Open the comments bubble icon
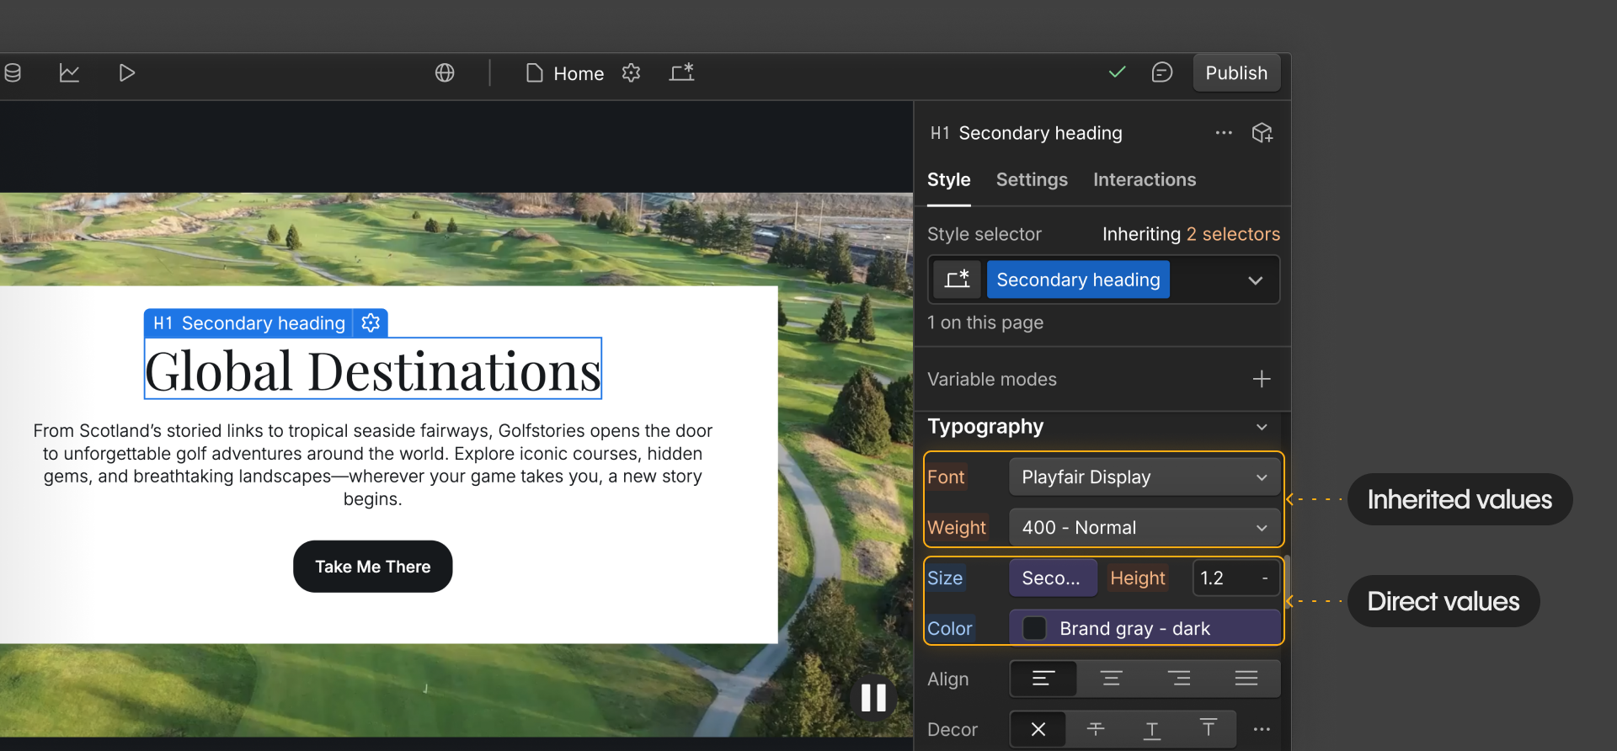The height and width of the screenshot is (751, 1617). point(1162,72)
